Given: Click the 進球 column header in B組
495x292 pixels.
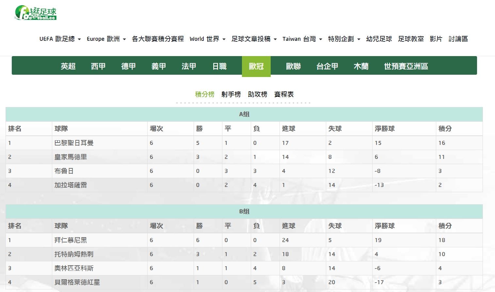Looking at the screenshot, I should coord(289,226).
